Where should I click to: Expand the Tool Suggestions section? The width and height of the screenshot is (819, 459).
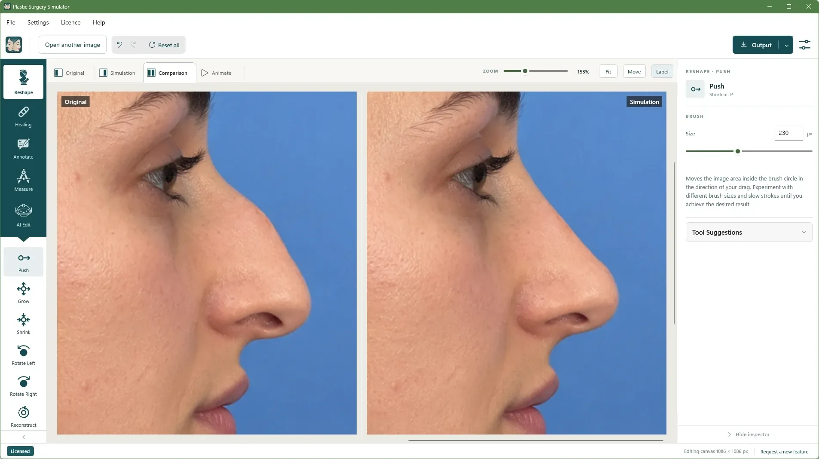coord(749,233)
